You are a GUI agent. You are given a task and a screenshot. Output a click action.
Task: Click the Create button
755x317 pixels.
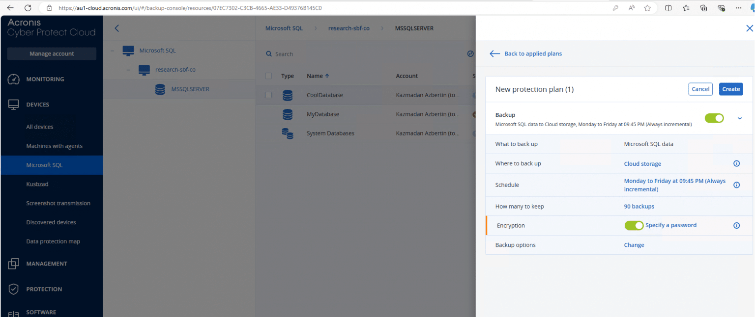click(x=731, y=89)
